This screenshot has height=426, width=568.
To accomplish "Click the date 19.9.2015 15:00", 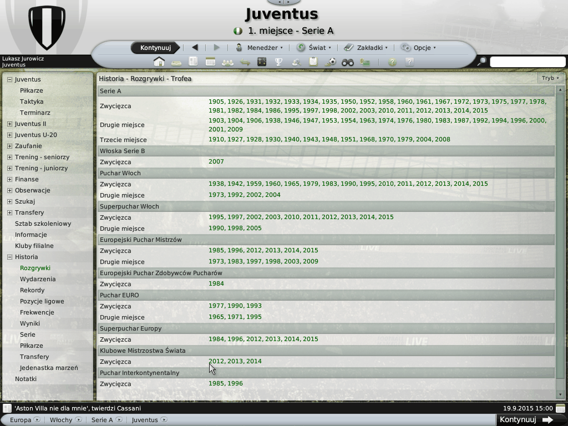I will coord(528,408).
